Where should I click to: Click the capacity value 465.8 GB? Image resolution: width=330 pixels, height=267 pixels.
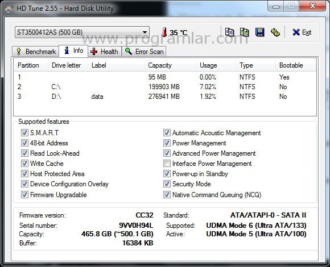click(117, 234)
